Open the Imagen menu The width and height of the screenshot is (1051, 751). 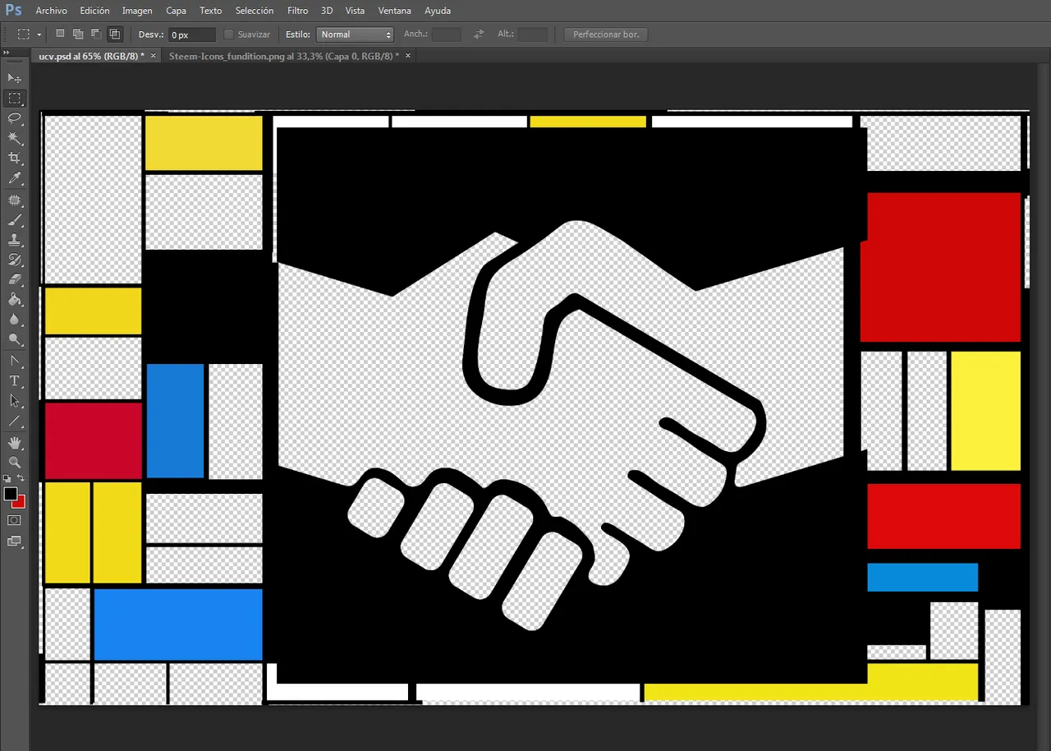pyautogui.click(x=137, y=11)
